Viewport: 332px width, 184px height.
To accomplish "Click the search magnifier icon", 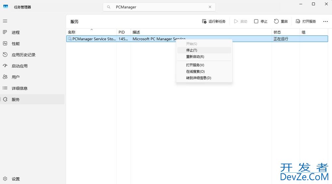I will (109, 7).
